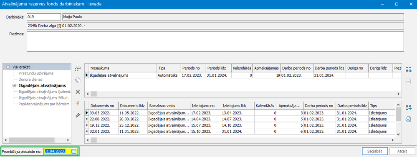The height and width of the screenshot is (157, 417).
Task: Click the Automātisks cell in upper table
Action: (x=169, y=75)
